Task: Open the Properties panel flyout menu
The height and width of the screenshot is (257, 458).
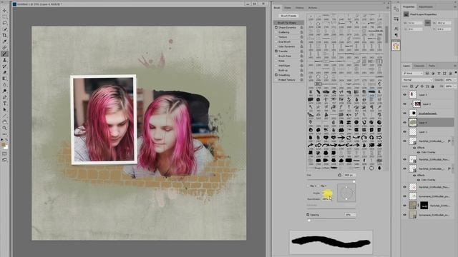Action: point(455,6)
